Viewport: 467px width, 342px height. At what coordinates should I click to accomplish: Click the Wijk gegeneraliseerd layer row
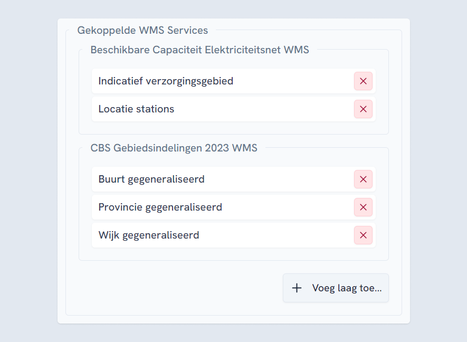[x=211, y=235]
